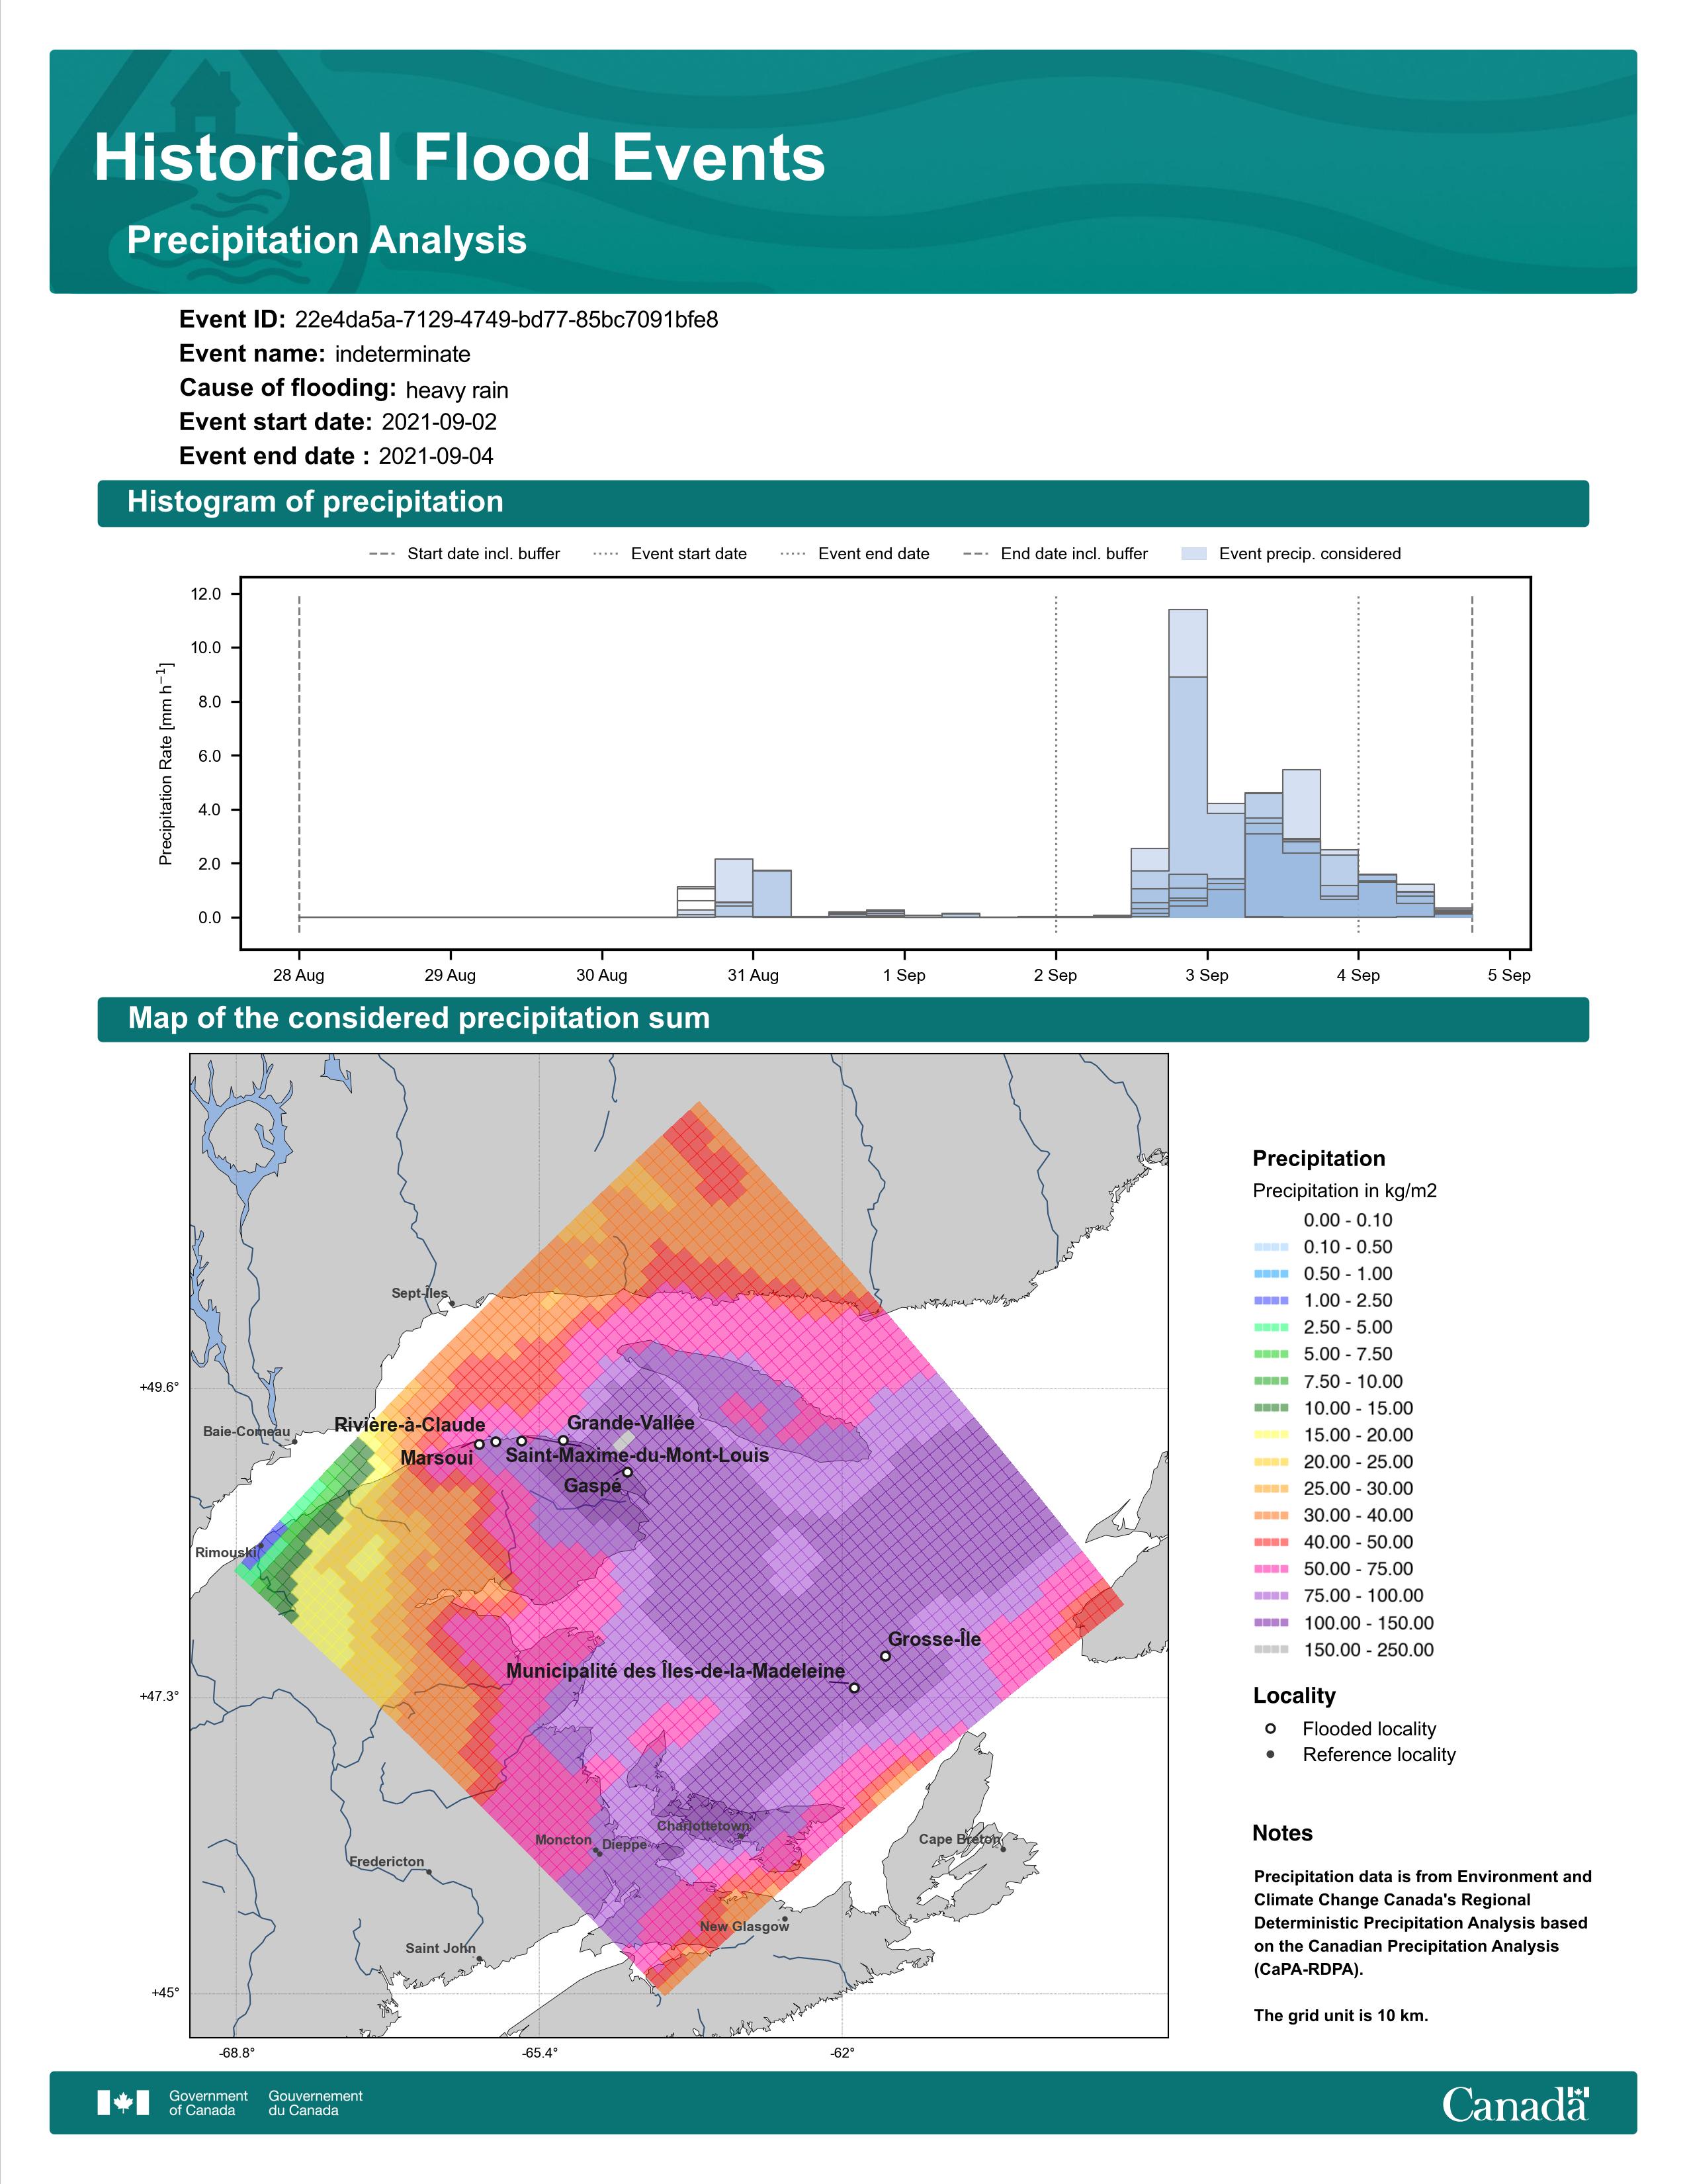Click the Event precip. considered legend swatch

pos(1193,554)
